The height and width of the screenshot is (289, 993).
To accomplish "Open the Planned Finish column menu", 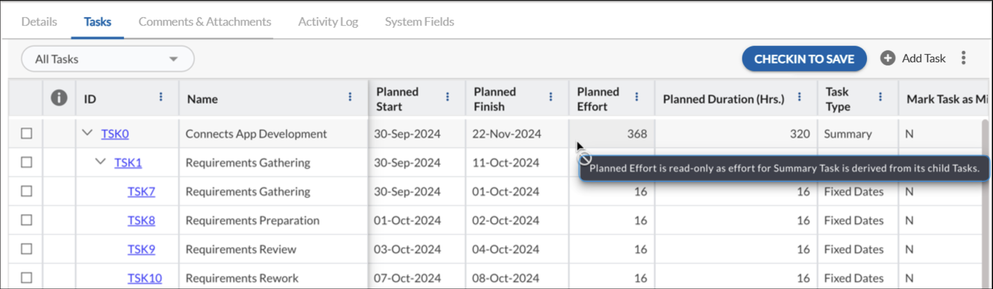I will (550, 97).
